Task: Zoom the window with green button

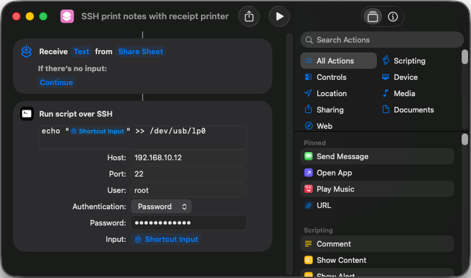Action: (x=43, y=16)
